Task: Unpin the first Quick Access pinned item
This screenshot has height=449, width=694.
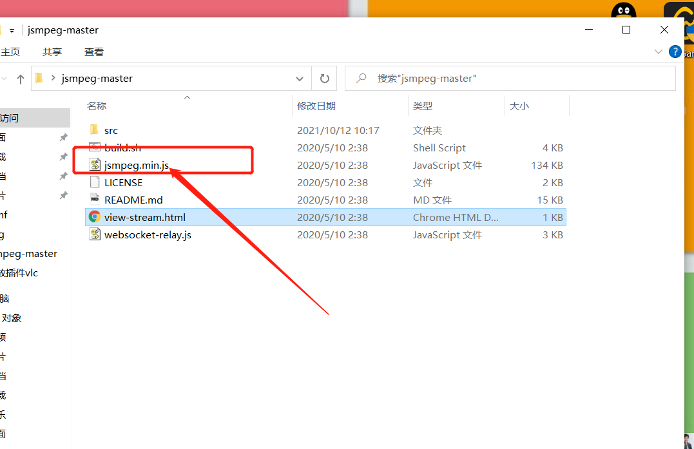Action: pos(63,137)
